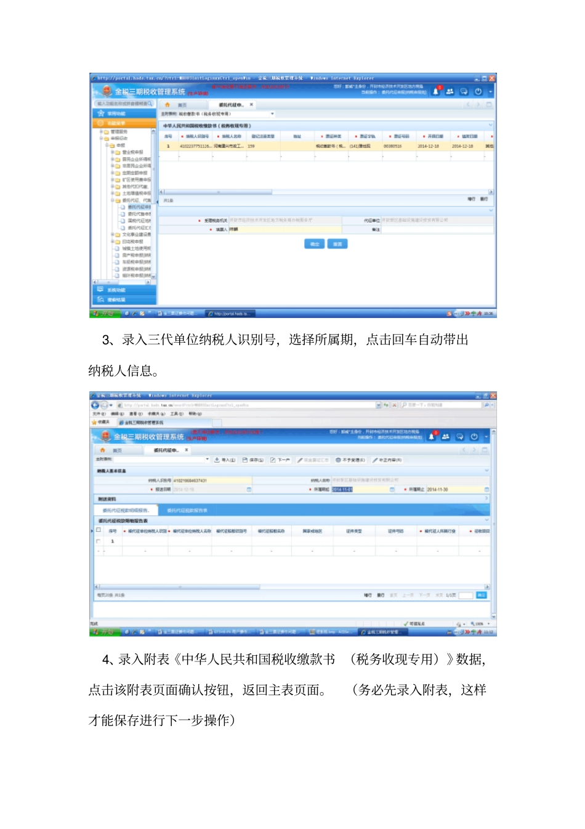Click the 确定 confirm button
This screenshot has height=829, width=585.
point(315,244)
